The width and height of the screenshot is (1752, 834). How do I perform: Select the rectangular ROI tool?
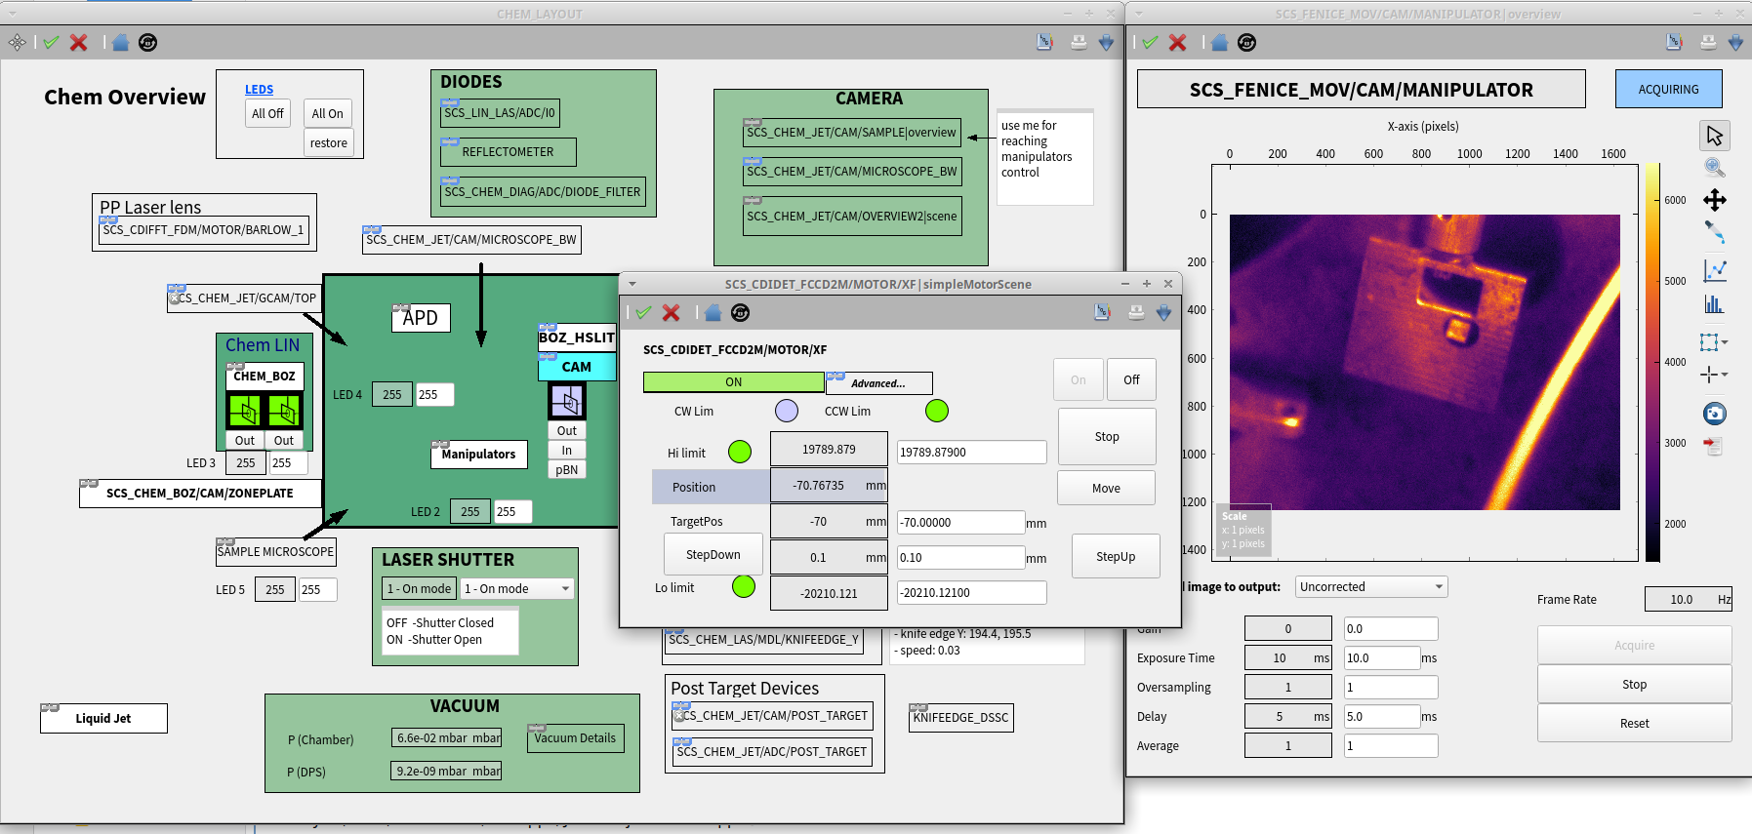pos(1709,342)
